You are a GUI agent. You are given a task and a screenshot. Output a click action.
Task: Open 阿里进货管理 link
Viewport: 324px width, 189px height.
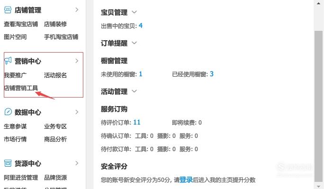point(21,178)
